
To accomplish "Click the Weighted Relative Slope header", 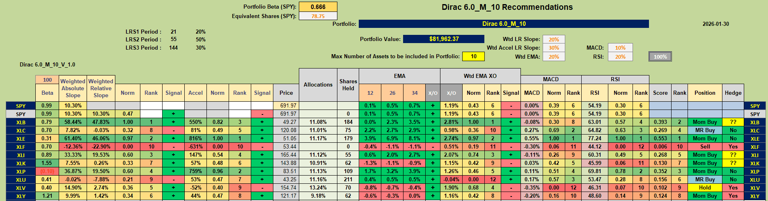I will [x=101, y=88].
